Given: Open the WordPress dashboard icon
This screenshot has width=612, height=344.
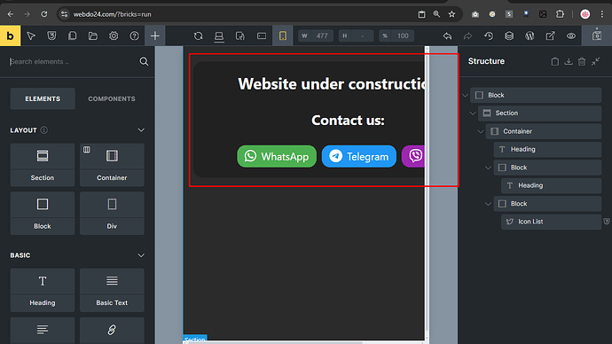Looking at the screenshot, I should click(x=530, y=35).
